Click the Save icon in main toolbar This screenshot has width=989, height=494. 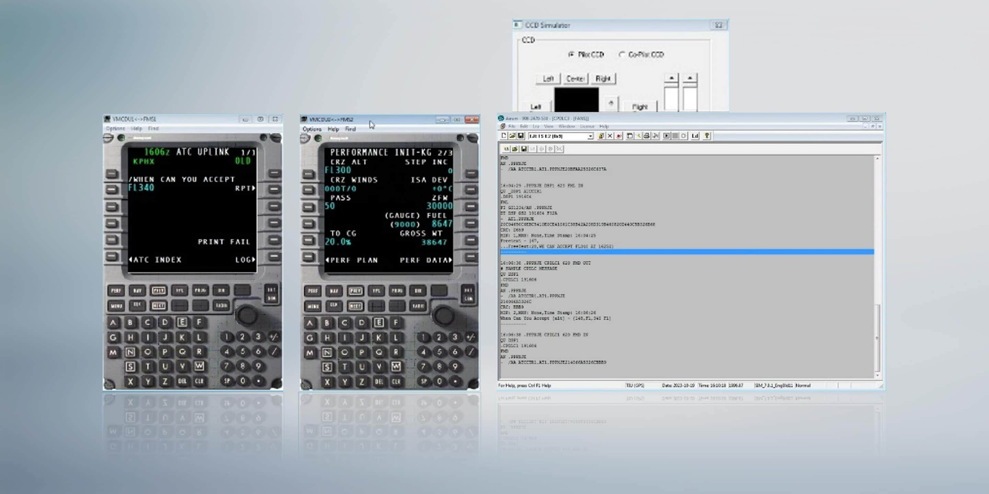point(521,136)
